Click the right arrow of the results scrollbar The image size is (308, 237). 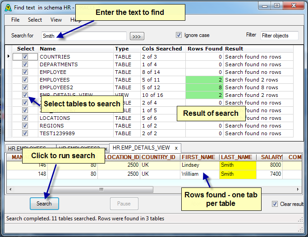click(x=298, y=190)
